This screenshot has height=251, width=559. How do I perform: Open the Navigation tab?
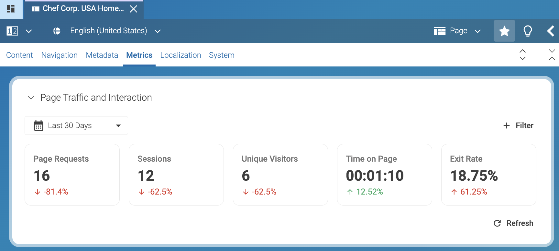coord(60,55)
